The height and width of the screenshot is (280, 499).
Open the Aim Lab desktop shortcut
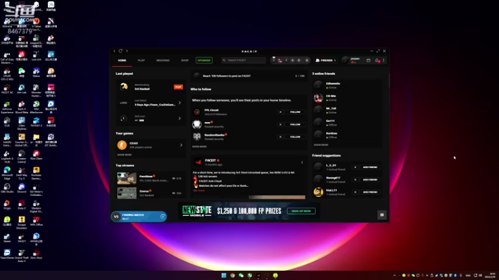coord(22,89)
